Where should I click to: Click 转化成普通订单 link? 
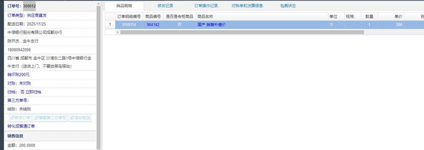tap(21, 126)
